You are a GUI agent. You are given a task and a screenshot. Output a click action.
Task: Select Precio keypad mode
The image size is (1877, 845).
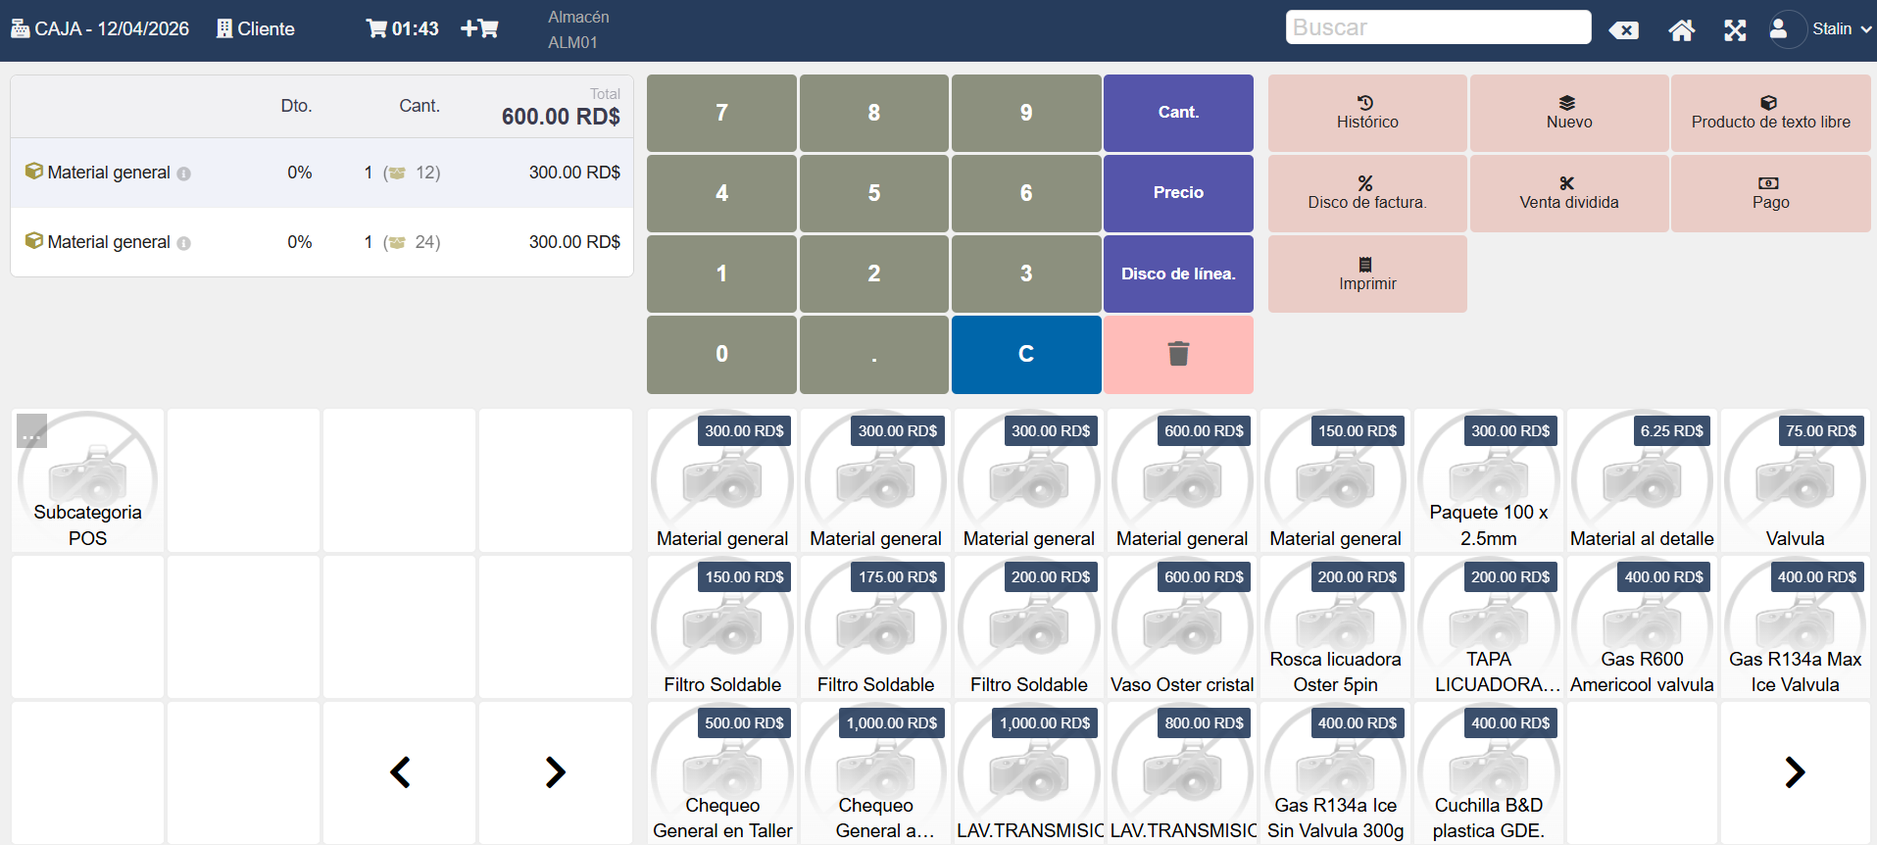click(x=1178, y=193)
